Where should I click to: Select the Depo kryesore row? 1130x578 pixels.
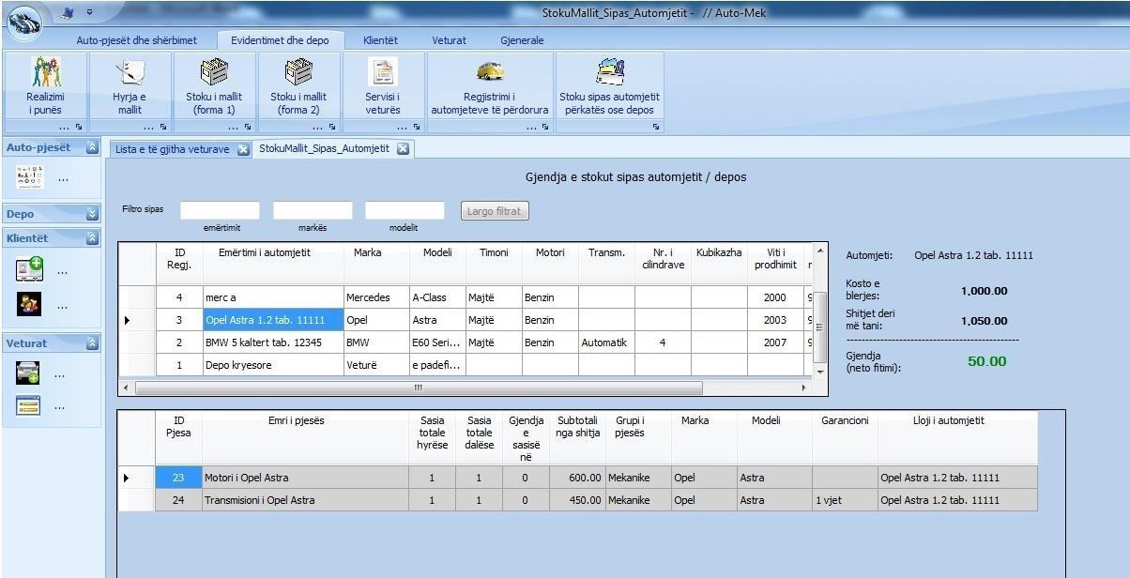click(x=465, y=365)
